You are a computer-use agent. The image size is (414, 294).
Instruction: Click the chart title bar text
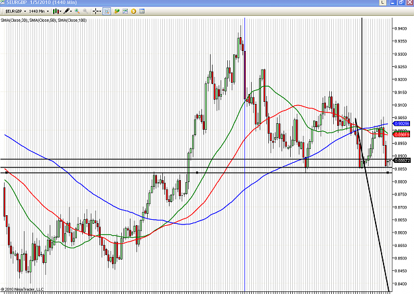click(x=42, y=3)
